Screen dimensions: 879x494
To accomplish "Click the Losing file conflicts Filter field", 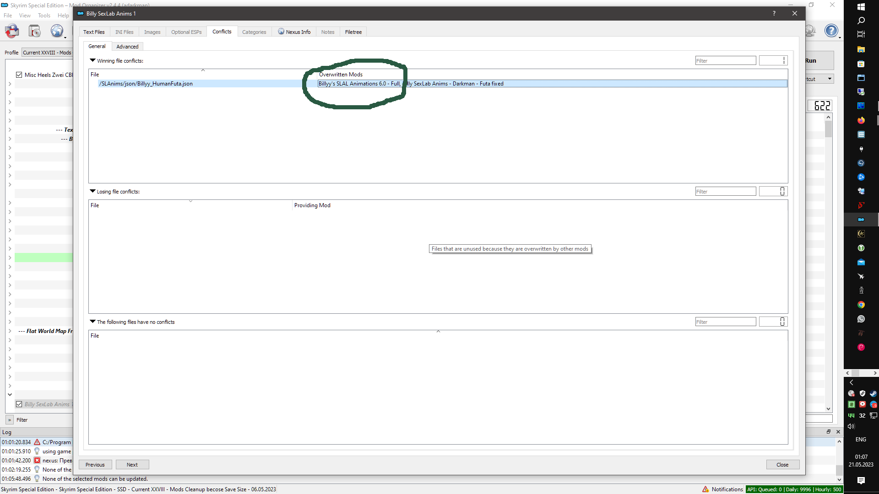I will [x=726, y=192].
